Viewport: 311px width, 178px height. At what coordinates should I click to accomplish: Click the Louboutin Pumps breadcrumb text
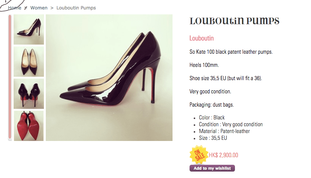click(76, 8)
